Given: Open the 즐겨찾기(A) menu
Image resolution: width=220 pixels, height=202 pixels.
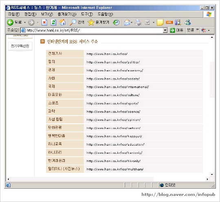Looking at the screenshot, I should click(x=67, y=14).
